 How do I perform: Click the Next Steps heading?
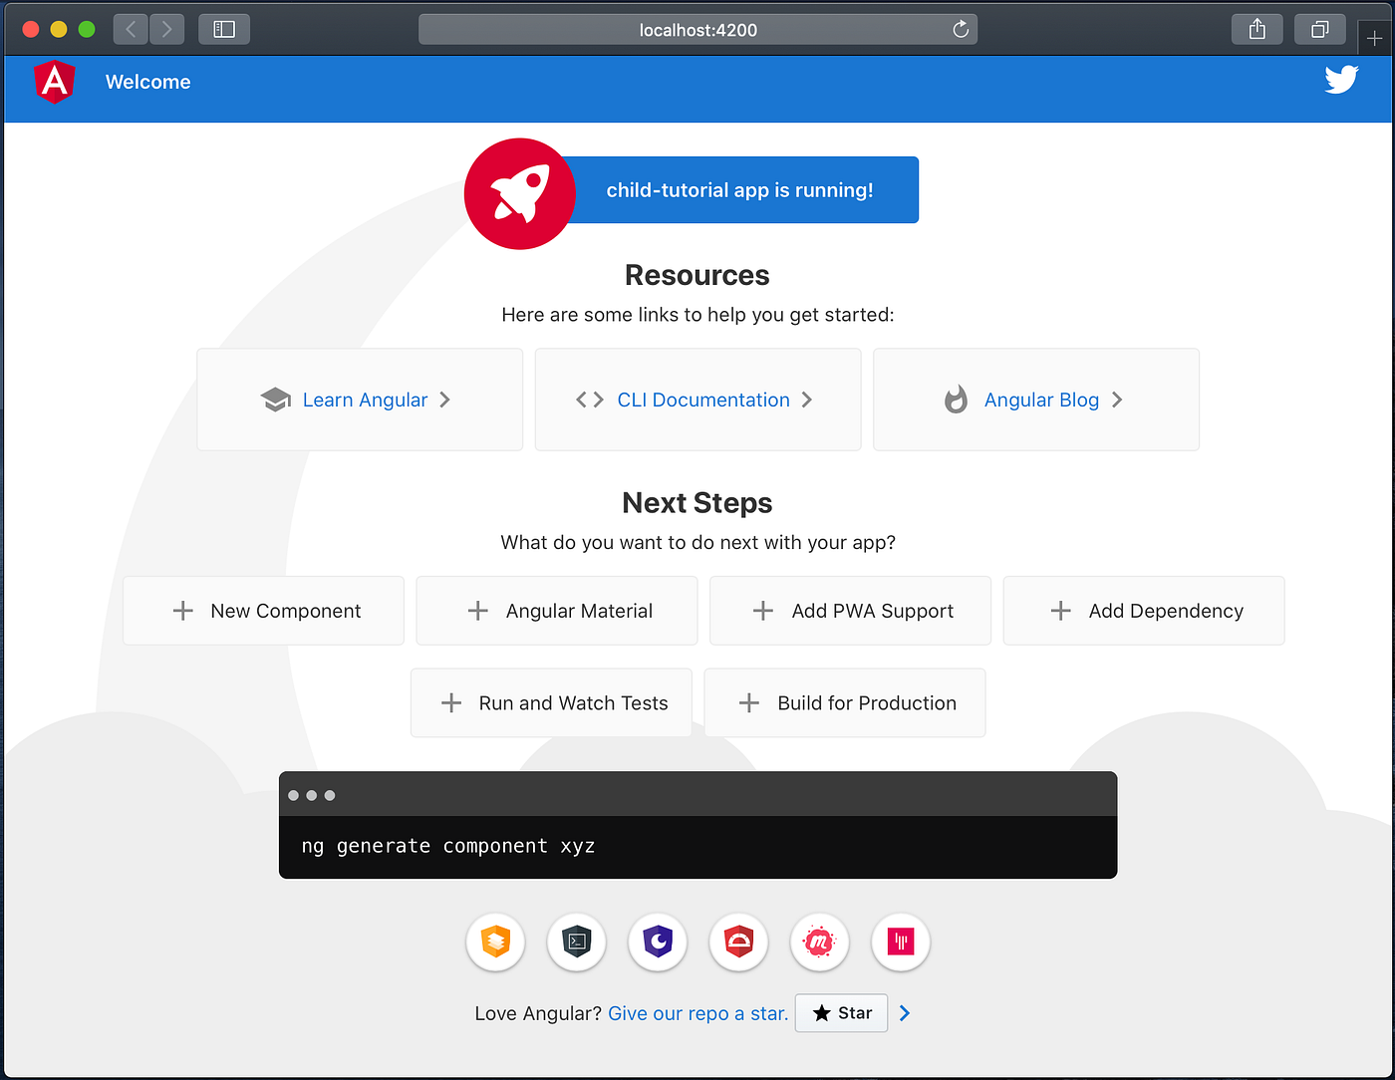697,503
